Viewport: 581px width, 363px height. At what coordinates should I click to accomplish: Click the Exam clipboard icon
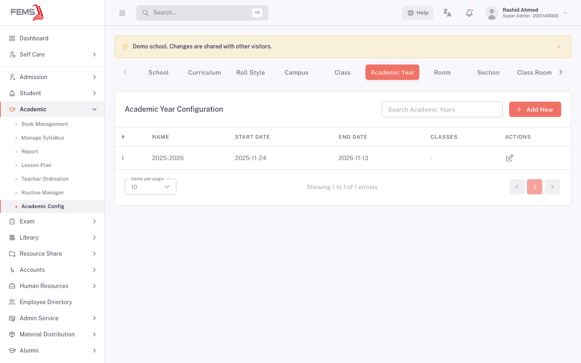12,221
